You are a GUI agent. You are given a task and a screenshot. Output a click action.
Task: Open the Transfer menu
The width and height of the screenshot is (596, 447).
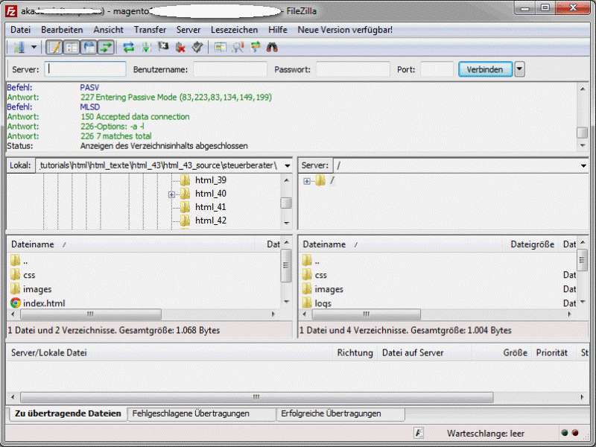[x=150, y=30]
